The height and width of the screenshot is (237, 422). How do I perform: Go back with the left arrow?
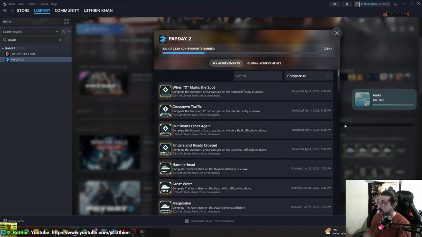[x=5, y=11]
